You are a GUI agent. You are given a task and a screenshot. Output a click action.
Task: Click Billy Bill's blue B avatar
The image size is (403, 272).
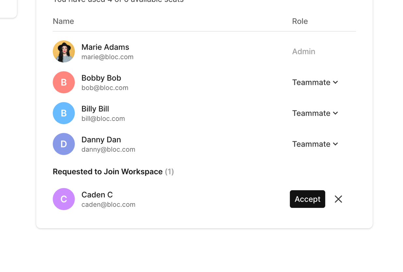tap(64, 113)
